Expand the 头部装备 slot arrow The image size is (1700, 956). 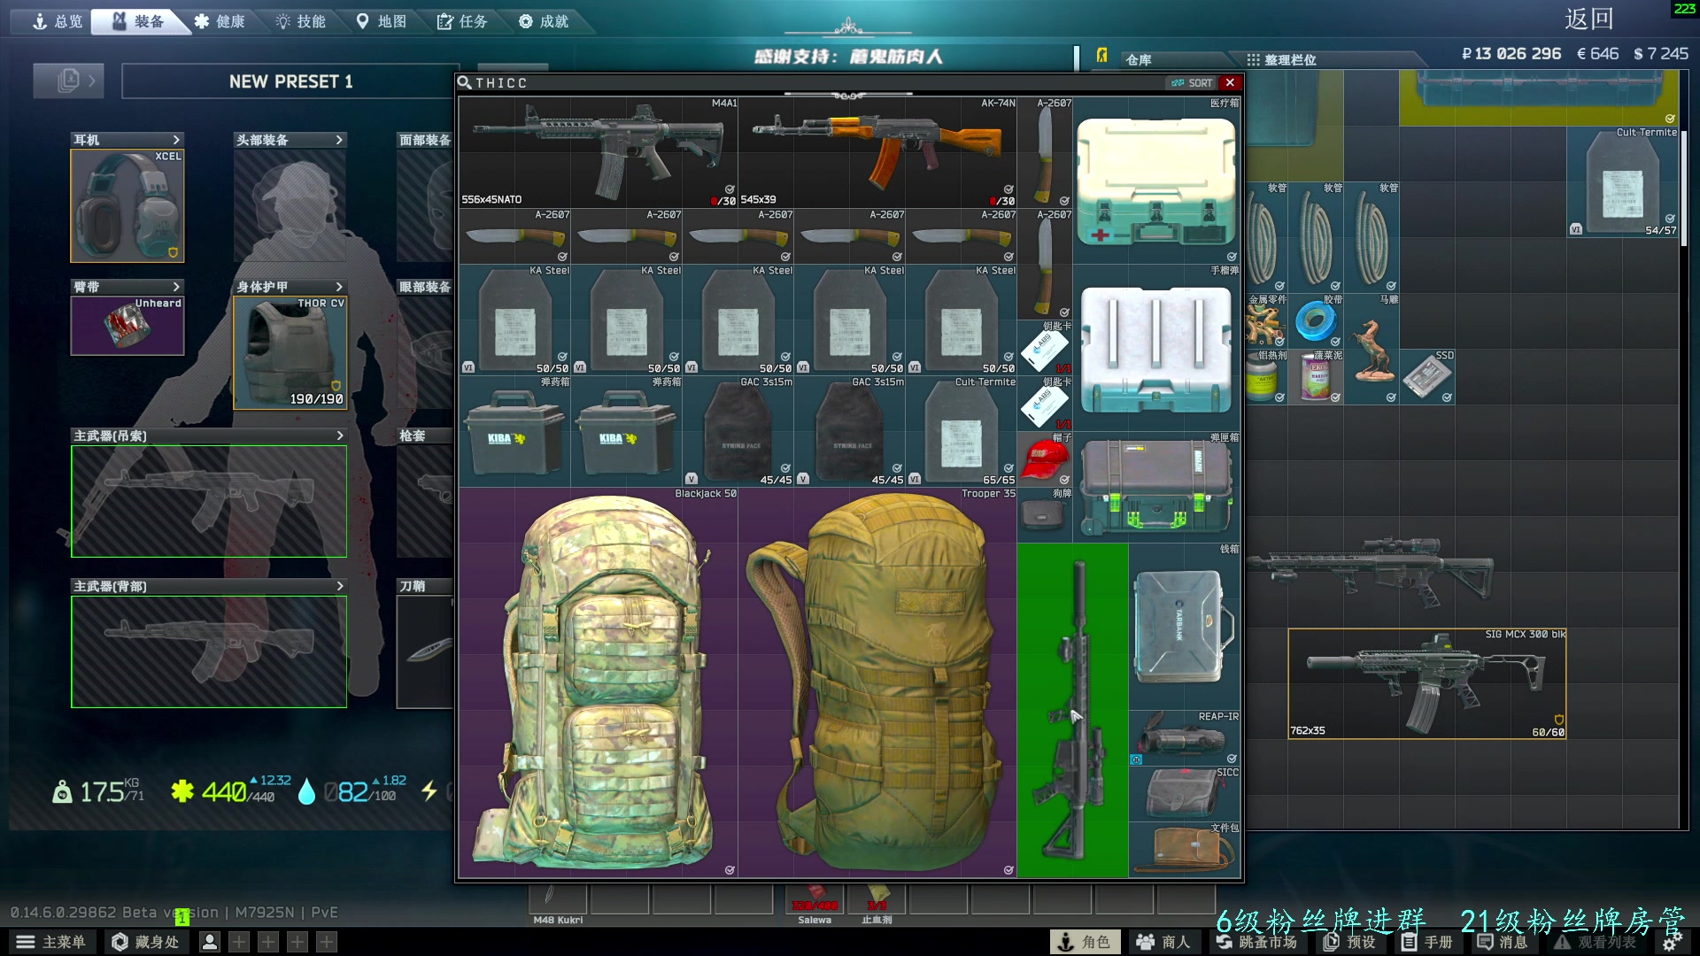339,140
